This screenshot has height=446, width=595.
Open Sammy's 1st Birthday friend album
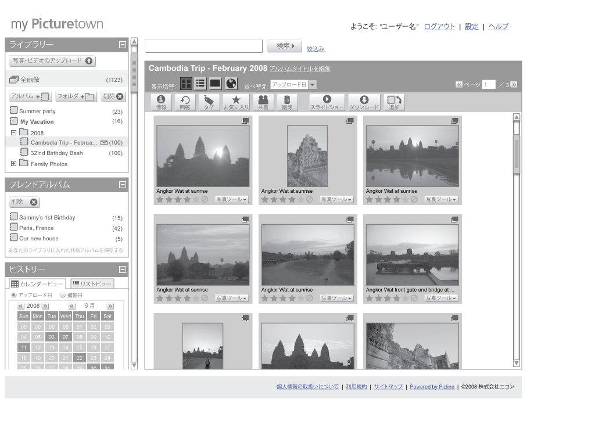[x=47, y=217]
